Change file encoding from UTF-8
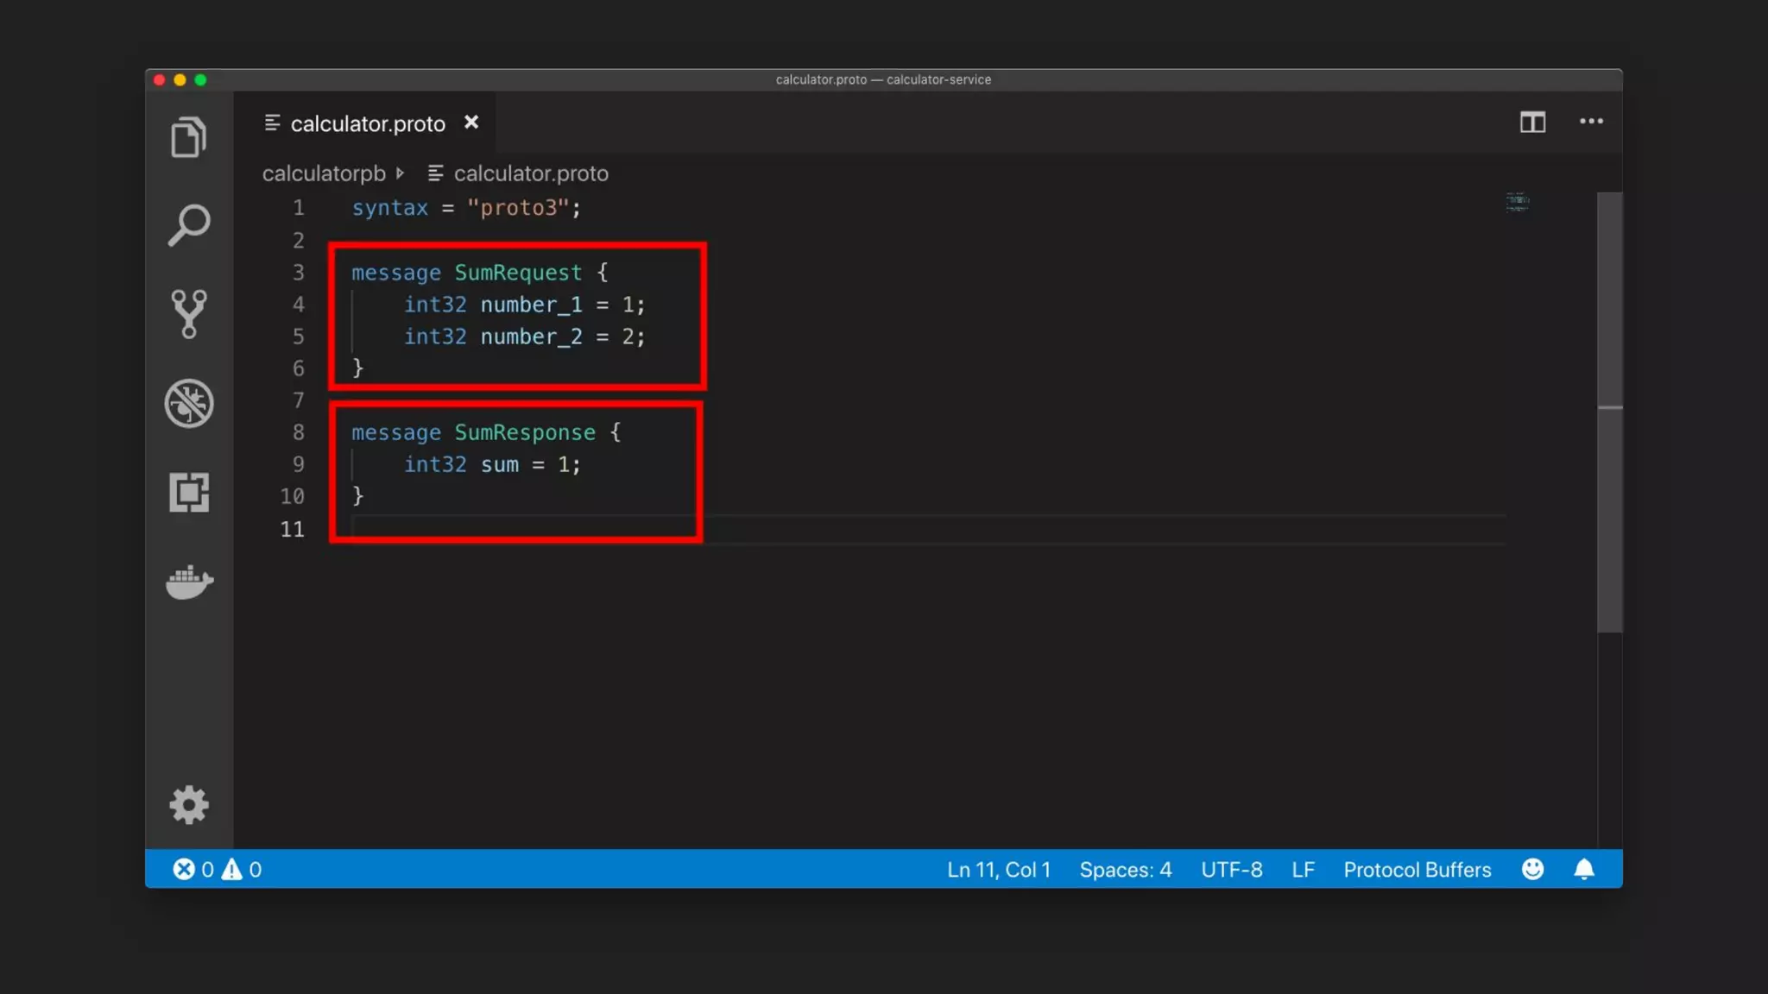 [1231, 870]
